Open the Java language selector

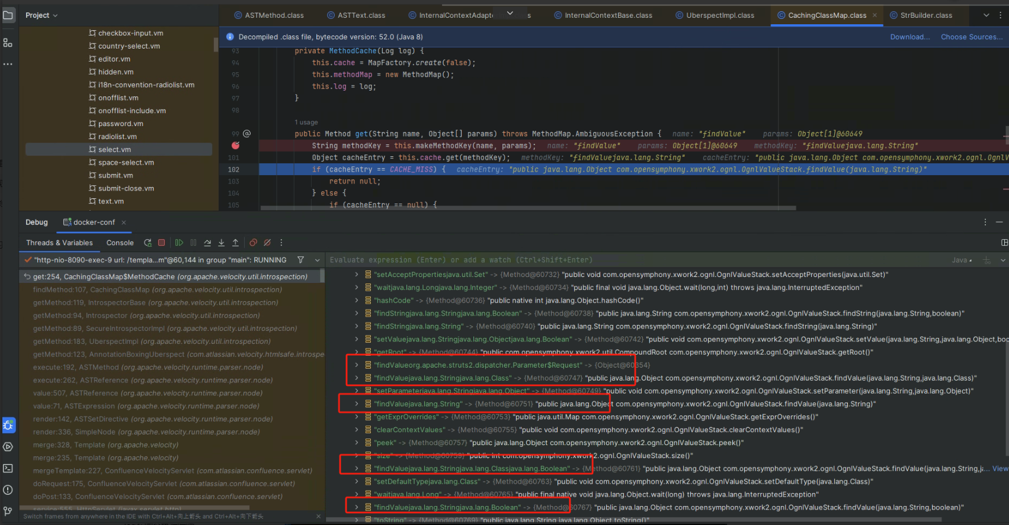[x=962, y=260]
